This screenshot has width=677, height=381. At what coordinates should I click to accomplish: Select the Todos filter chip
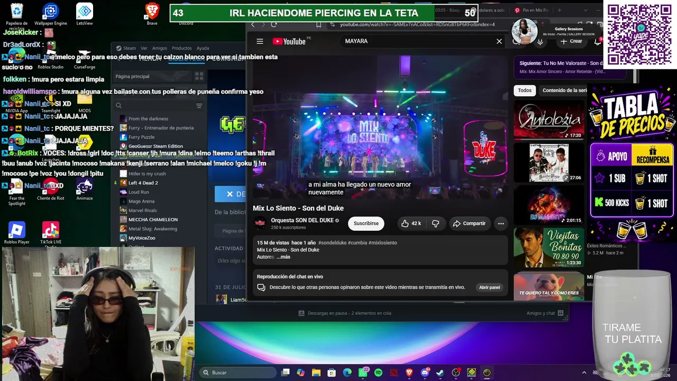pos(525,90)
